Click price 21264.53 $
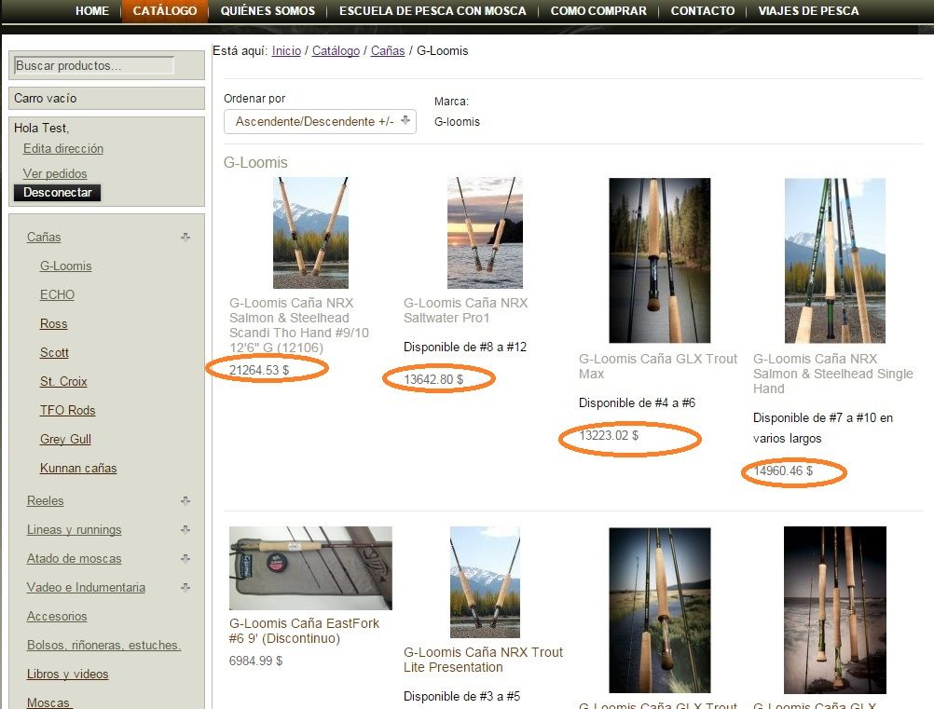This screenshot has width=934, height=709. coord(259,370)
